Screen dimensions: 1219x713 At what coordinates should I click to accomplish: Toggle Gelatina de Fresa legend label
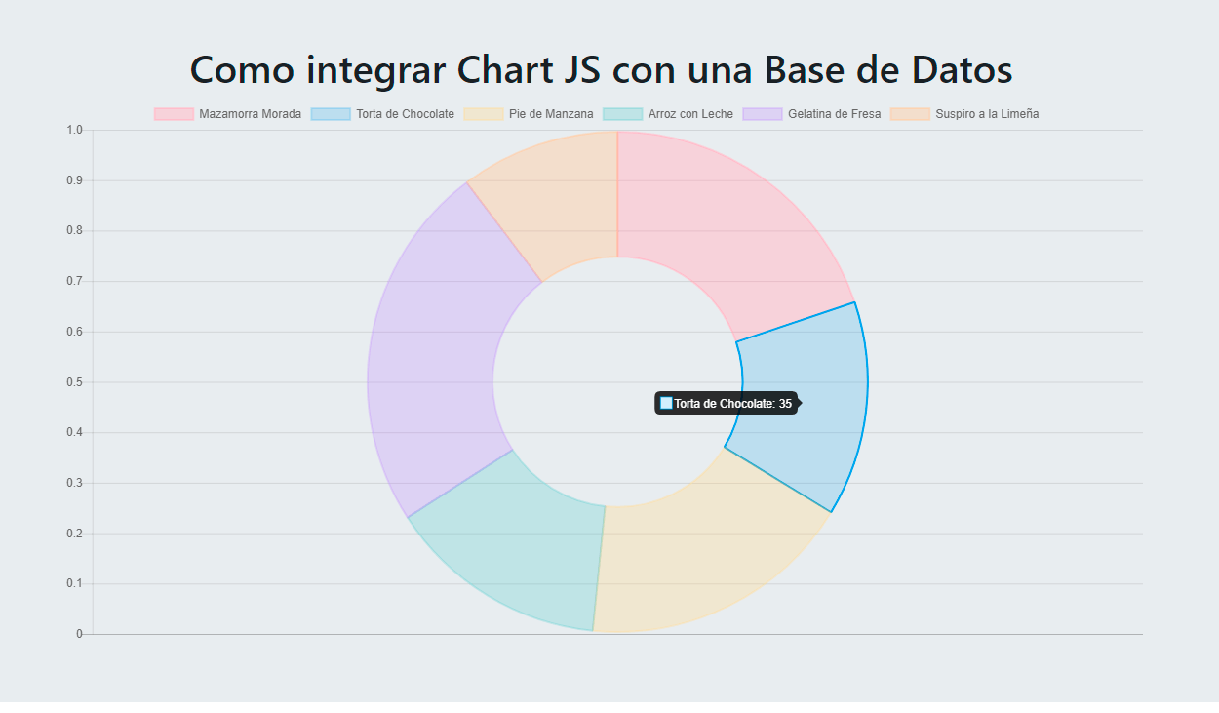[834, 114]
